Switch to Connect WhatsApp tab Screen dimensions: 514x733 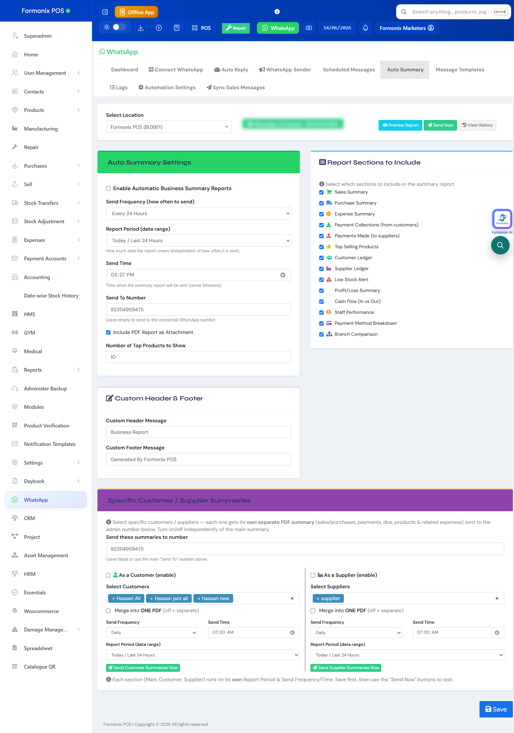[x=176, y=70]
